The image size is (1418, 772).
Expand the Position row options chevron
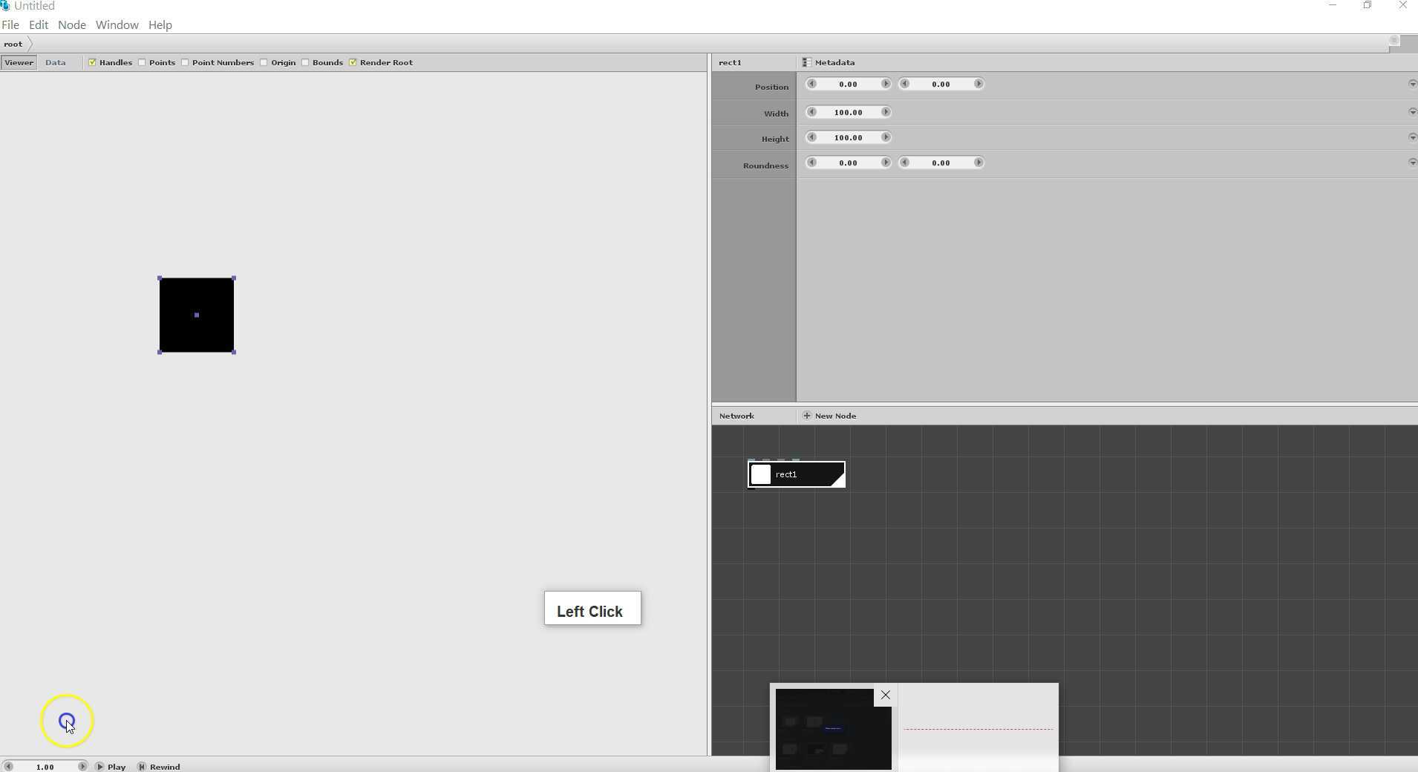point(1413,84)
